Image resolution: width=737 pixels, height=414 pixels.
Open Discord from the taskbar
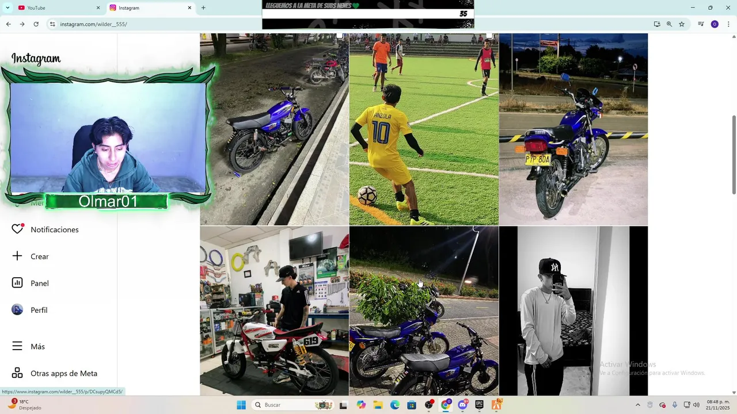[x=462, y=405]
